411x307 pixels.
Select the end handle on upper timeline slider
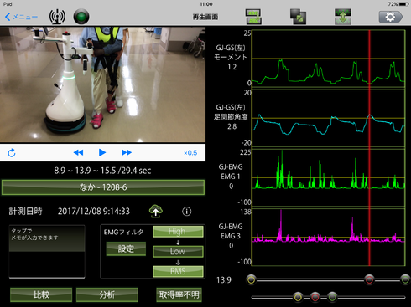(405, 279)
